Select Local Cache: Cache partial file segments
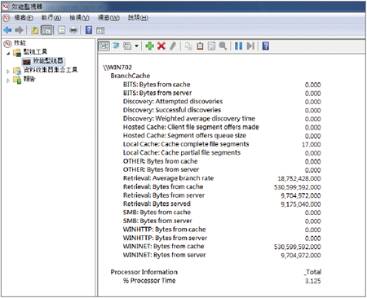 coord(182,152)
